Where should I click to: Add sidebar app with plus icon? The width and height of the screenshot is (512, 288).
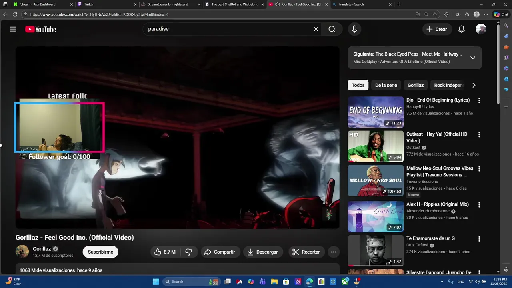tap(506, 107)
